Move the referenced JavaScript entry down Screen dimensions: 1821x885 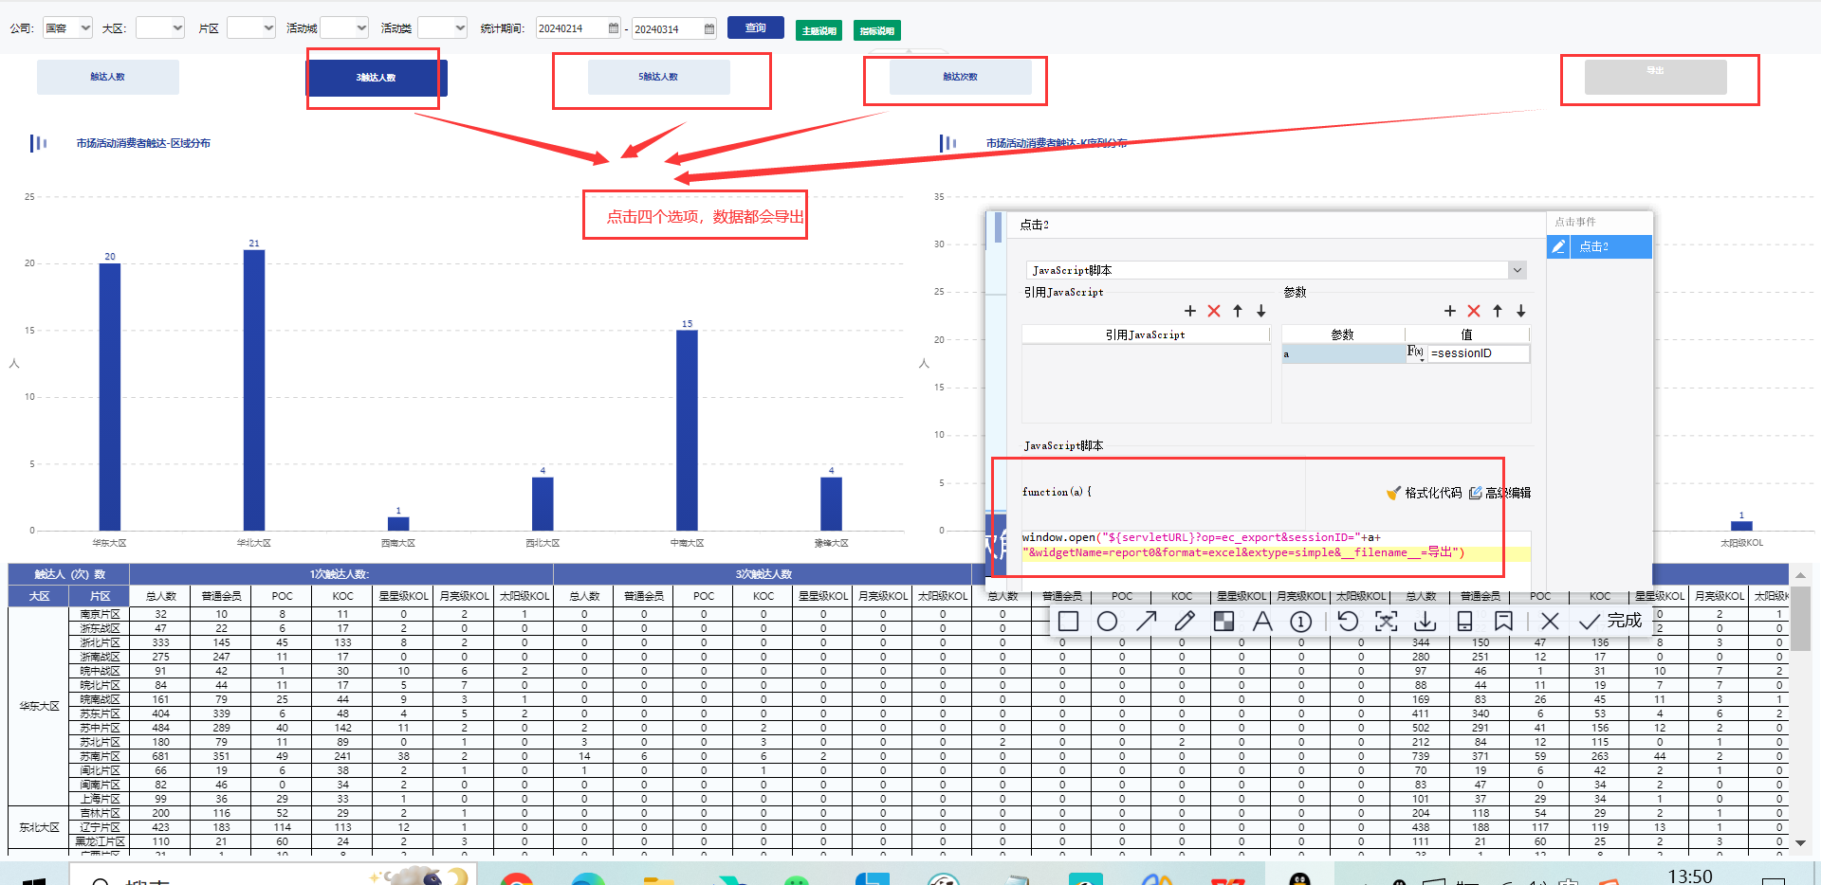1261,311
